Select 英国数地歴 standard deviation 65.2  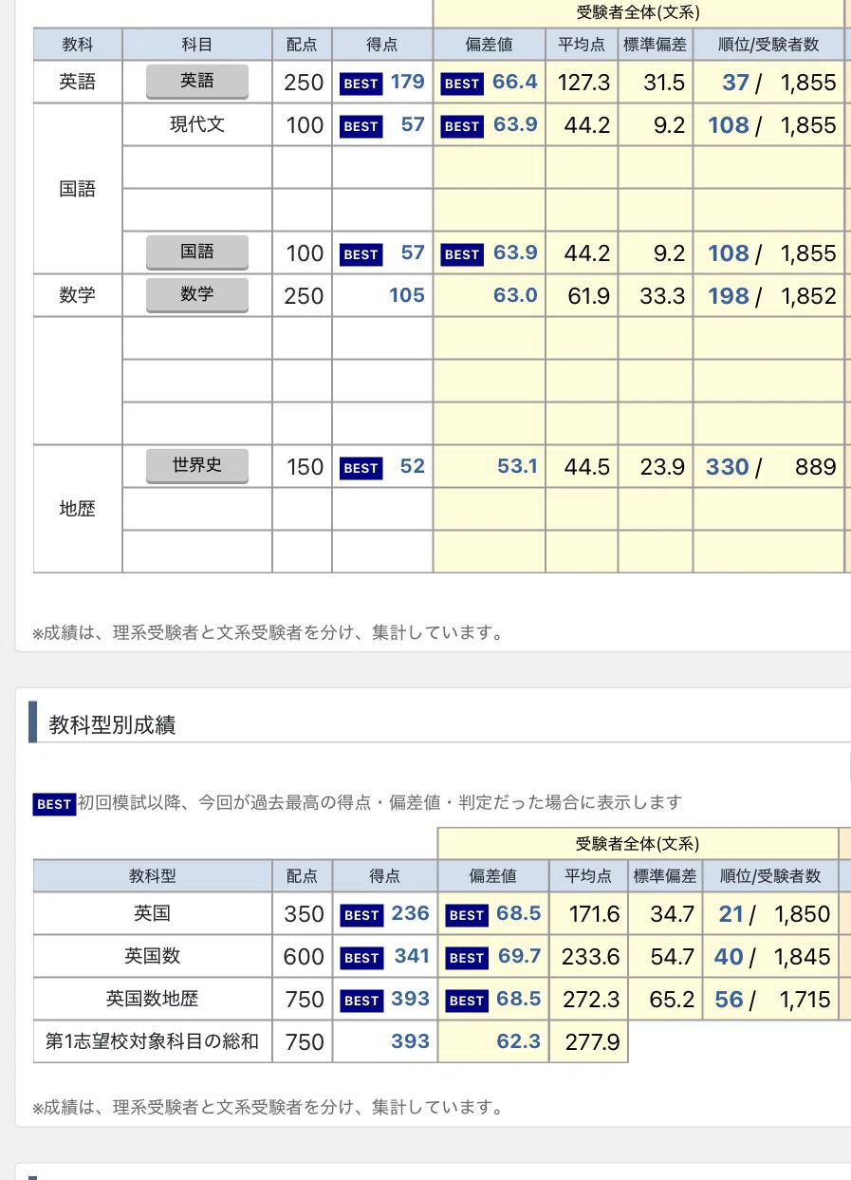[673, 1000]
